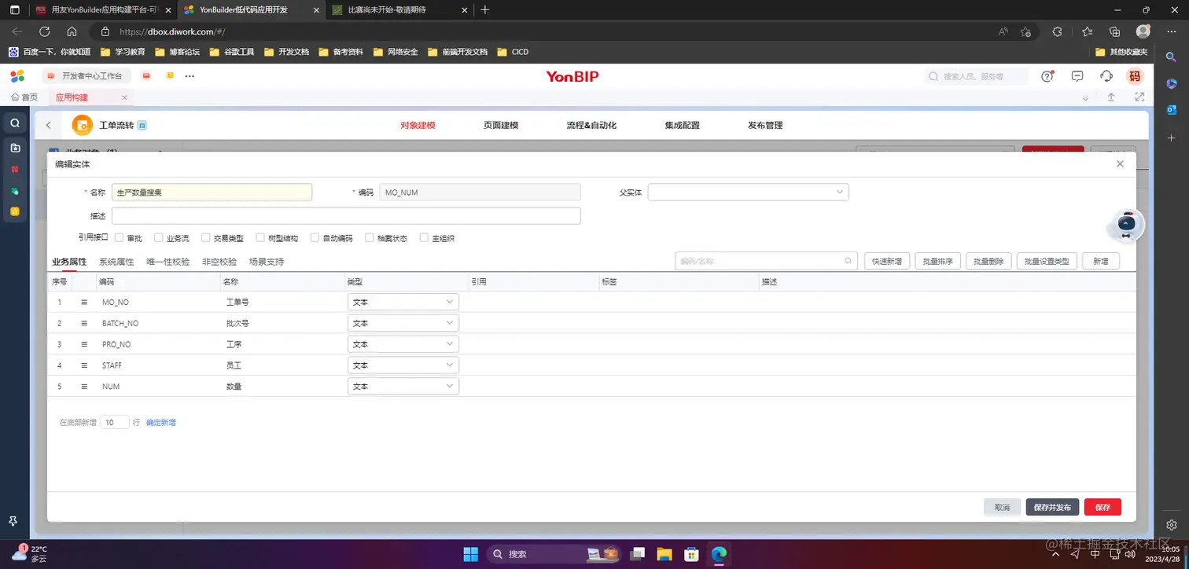
Task: Click the green app icon in the left sidebar
Action: point(13,189)
